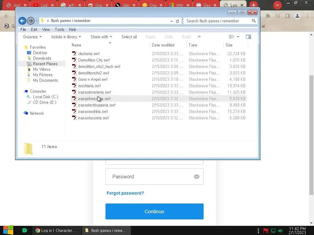This screenshot has height=235, width=314.
Task: Sort by the Name column header
Action: click(x=109, y=45)
